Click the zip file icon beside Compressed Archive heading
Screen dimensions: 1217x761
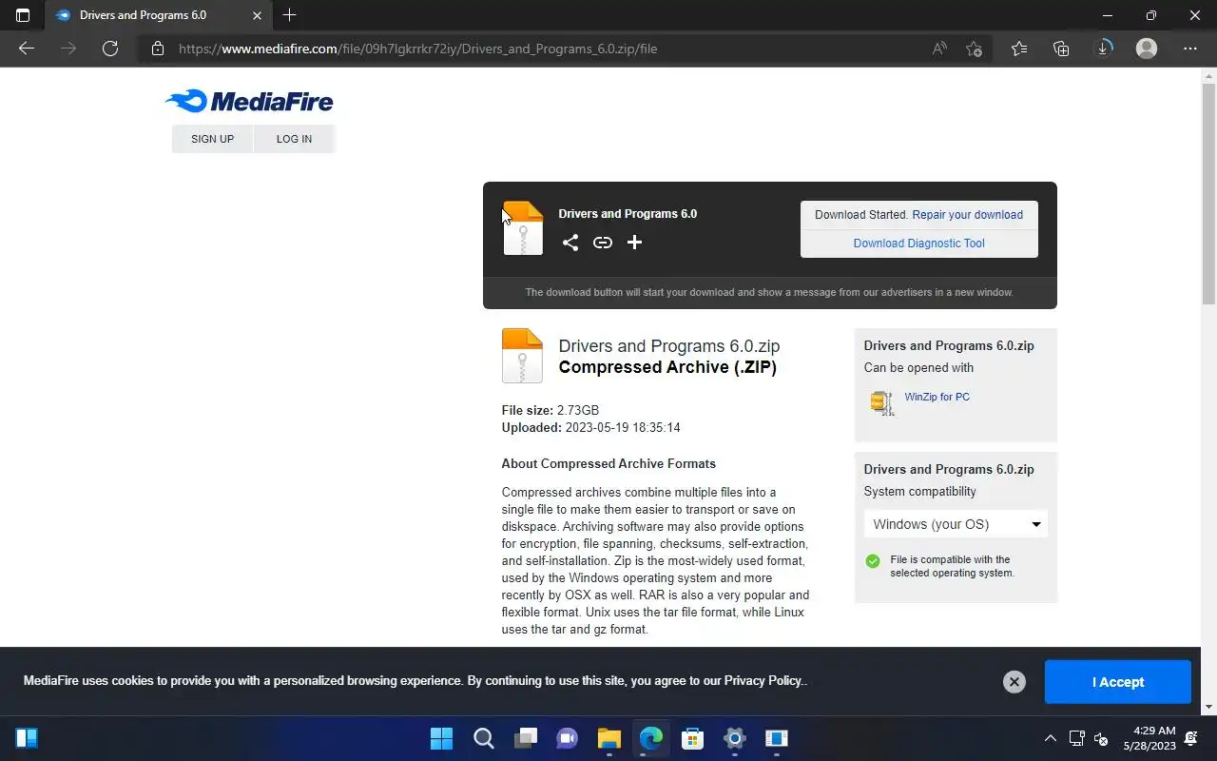[522, 356]
